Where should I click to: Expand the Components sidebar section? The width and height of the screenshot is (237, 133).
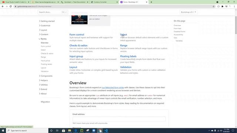point(46,76)
